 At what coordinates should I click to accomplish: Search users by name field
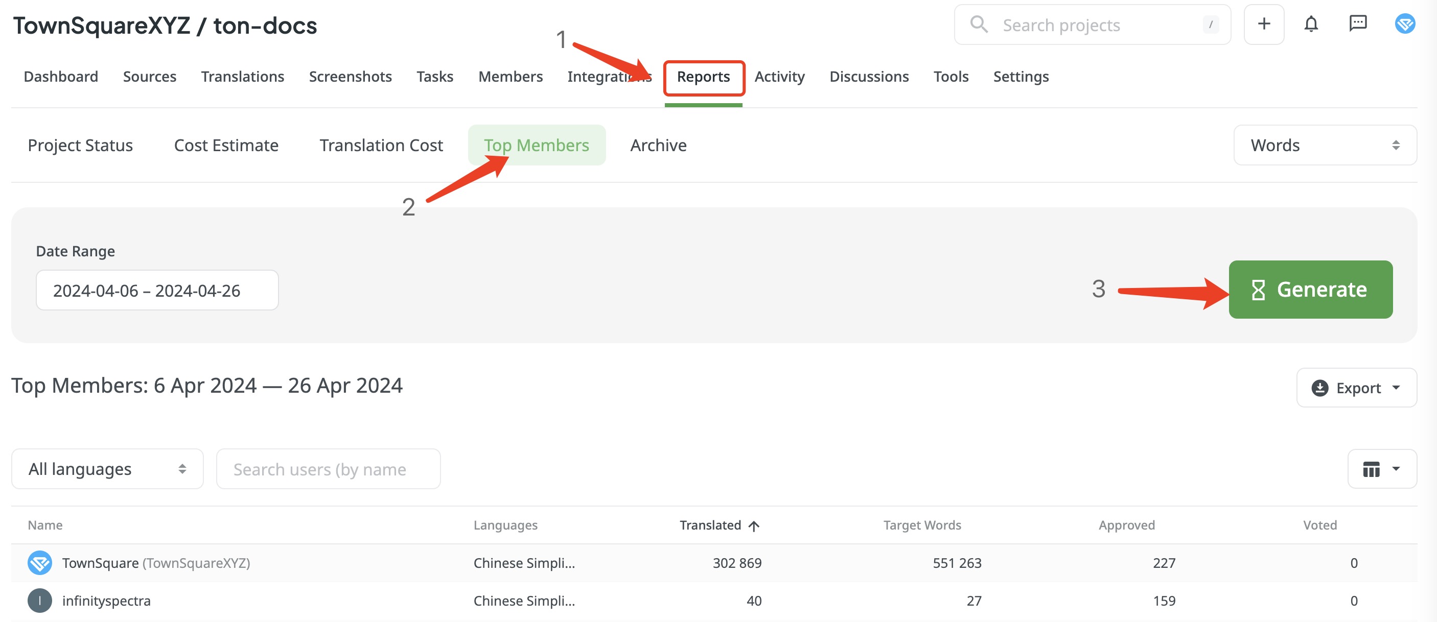click(x=328, y=468)
